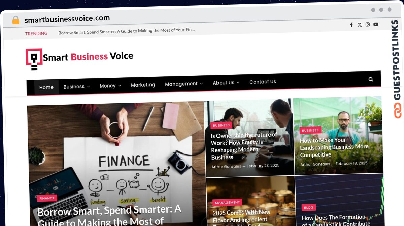The width and height of the screenshot is (404, 226).
Task: Open the Contact Us menu item
Action: pos(263,82)
